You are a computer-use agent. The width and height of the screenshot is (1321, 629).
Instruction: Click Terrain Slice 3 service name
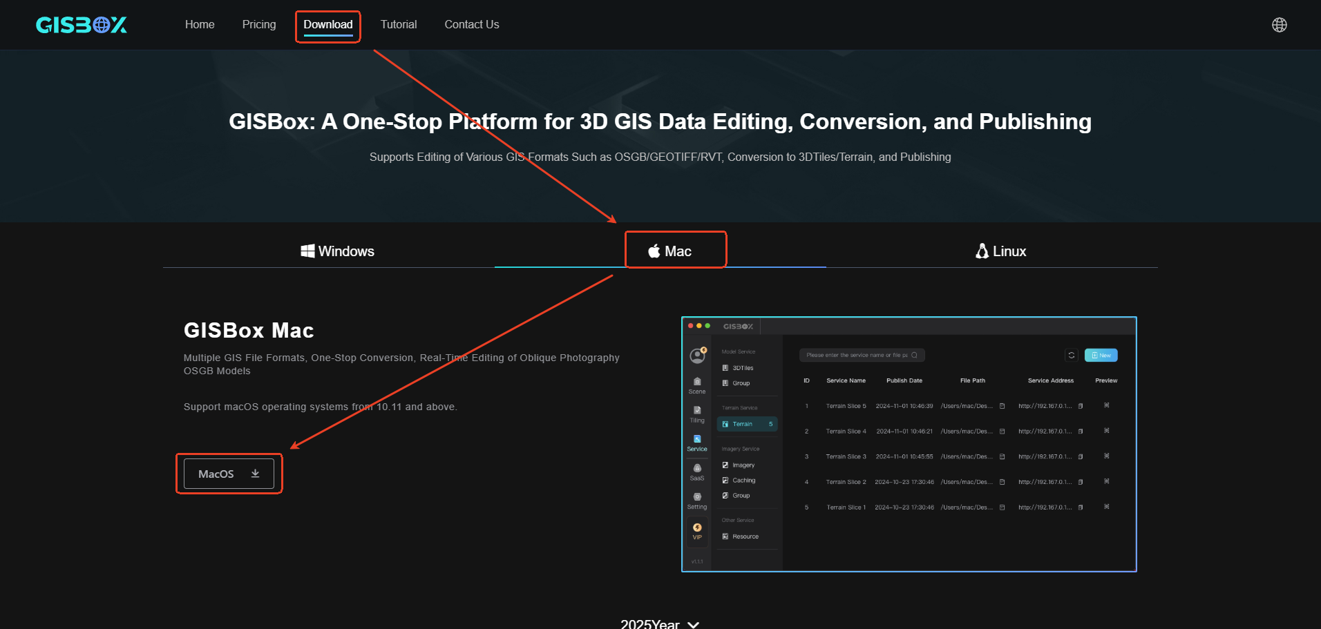[846, 456]
